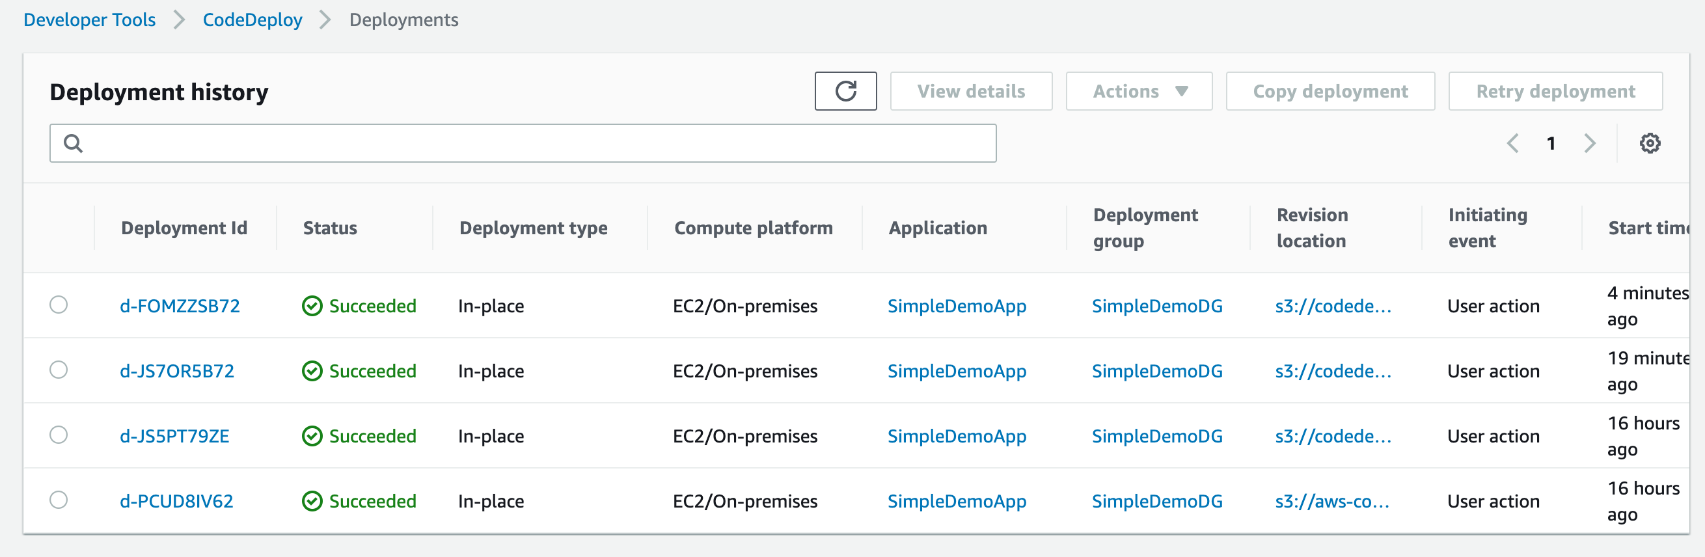Click the Compute platform column header

(753, 228)
